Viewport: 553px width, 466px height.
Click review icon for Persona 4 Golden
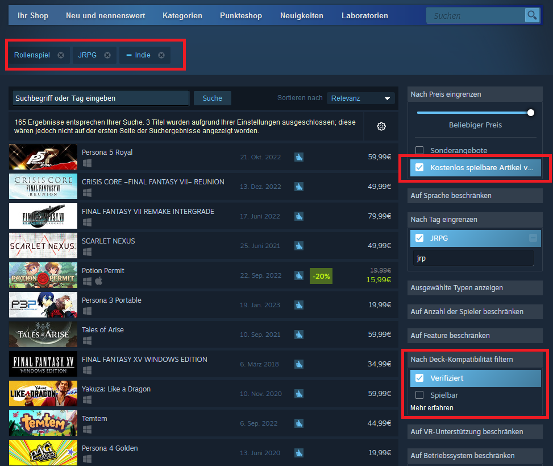click(x=299, y=453)
